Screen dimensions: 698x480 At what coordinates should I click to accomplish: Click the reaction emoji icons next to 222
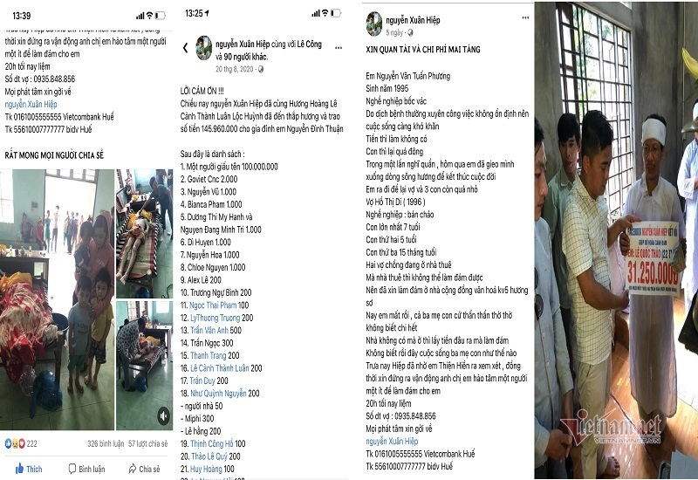pos(15,443)
